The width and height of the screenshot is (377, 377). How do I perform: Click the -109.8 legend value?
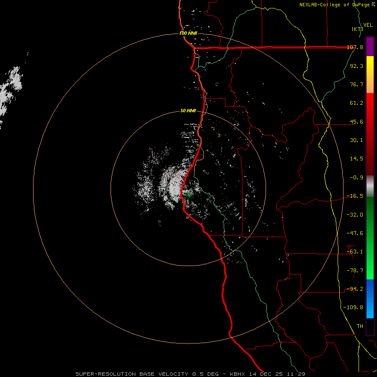click(353, 307)
